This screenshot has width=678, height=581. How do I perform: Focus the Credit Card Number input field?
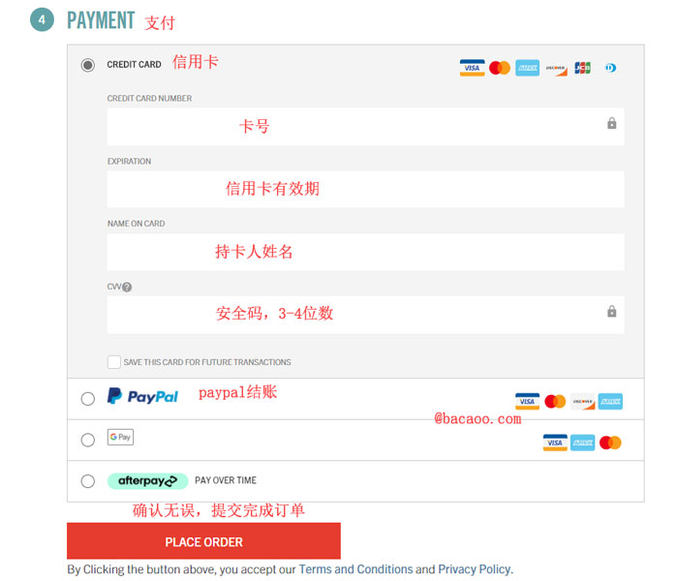pyautogui.click(x=365, y=127)
